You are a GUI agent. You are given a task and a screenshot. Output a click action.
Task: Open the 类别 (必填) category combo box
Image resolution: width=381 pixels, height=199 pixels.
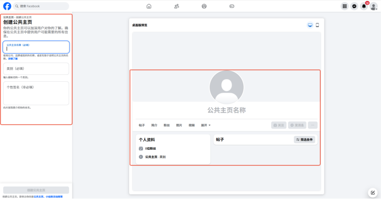pyautogui.click(x=36, y=69)
